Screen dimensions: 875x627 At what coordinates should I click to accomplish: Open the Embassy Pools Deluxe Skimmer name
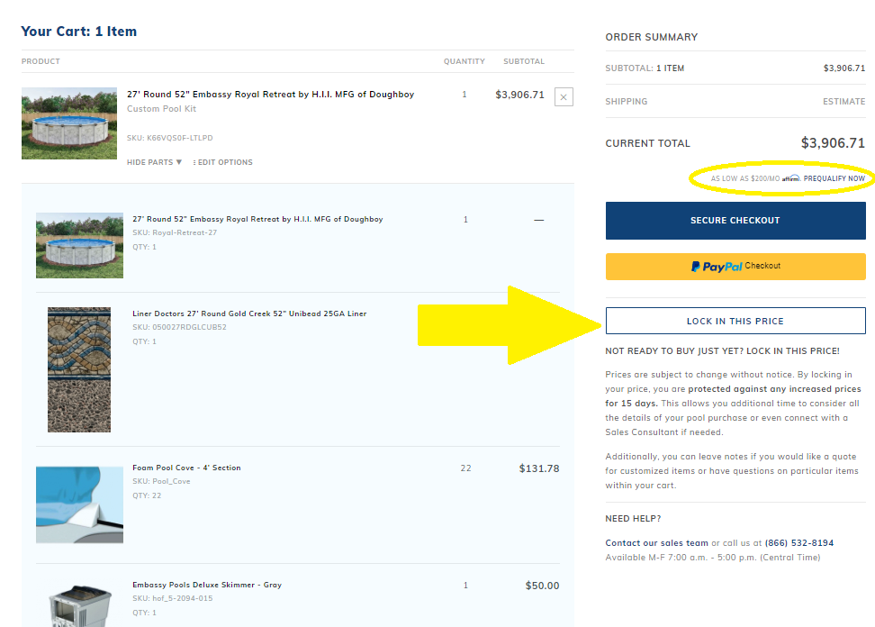click(x=207, y=586)
